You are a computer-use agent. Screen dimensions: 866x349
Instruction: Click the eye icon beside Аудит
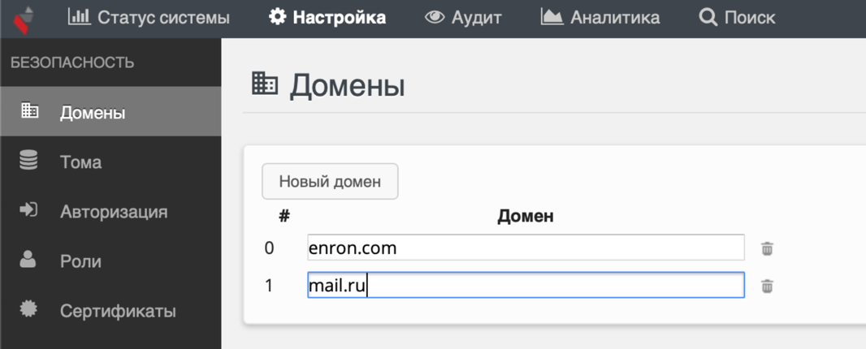click(x=435, y=16)
